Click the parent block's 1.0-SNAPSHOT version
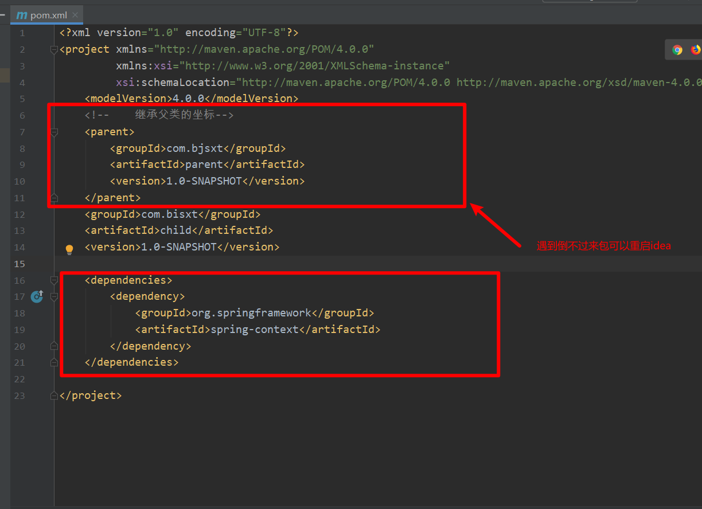 point(204,181)
